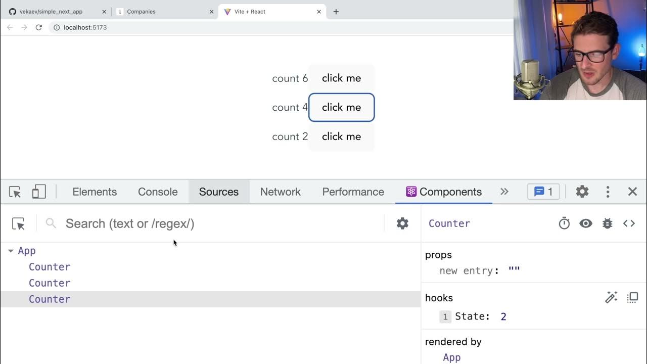Copy hooks to clipboard icon
The height and width of the screenshot is (364, 647).
(632, 298)
